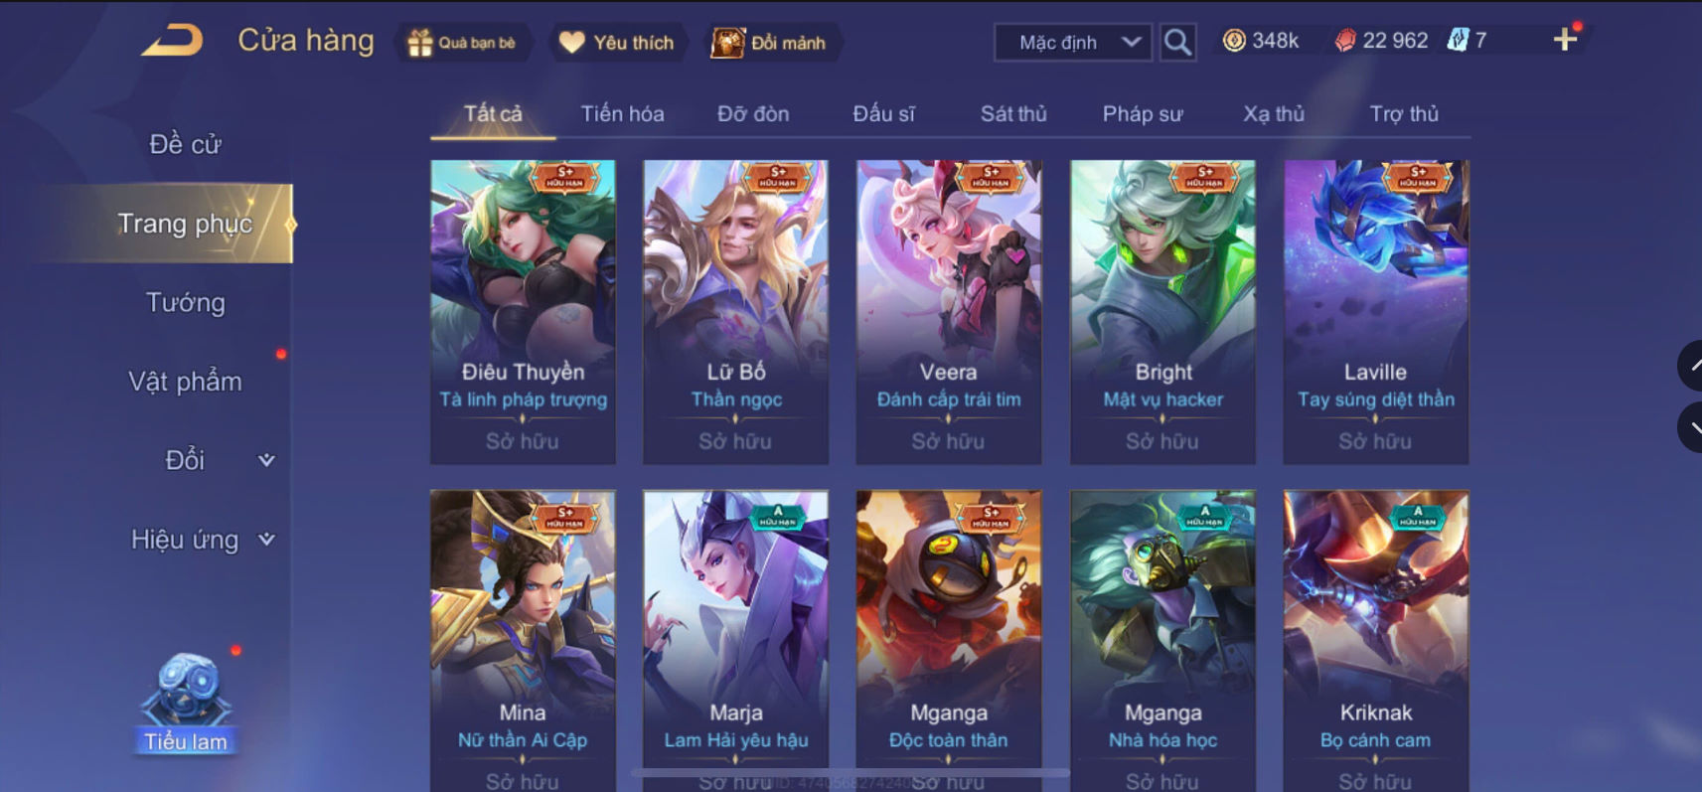Go back using the arrow icon
1702x792 pixels.
pos(173,41)
